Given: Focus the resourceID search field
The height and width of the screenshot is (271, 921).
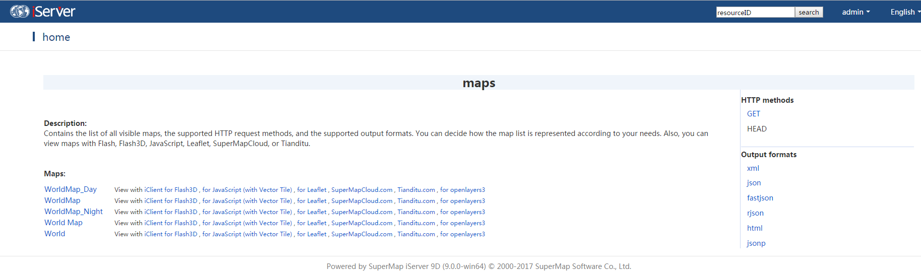Looking at the screenshot, I should tap(755, 12).
